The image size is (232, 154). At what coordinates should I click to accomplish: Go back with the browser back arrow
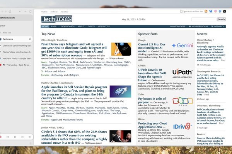coord(20,12)
